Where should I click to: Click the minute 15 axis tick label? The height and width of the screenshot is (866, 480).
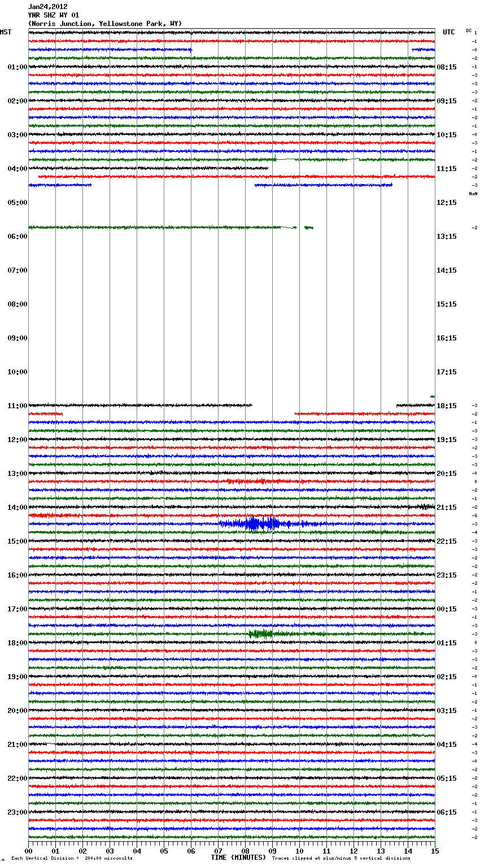(x=435, y=851)
